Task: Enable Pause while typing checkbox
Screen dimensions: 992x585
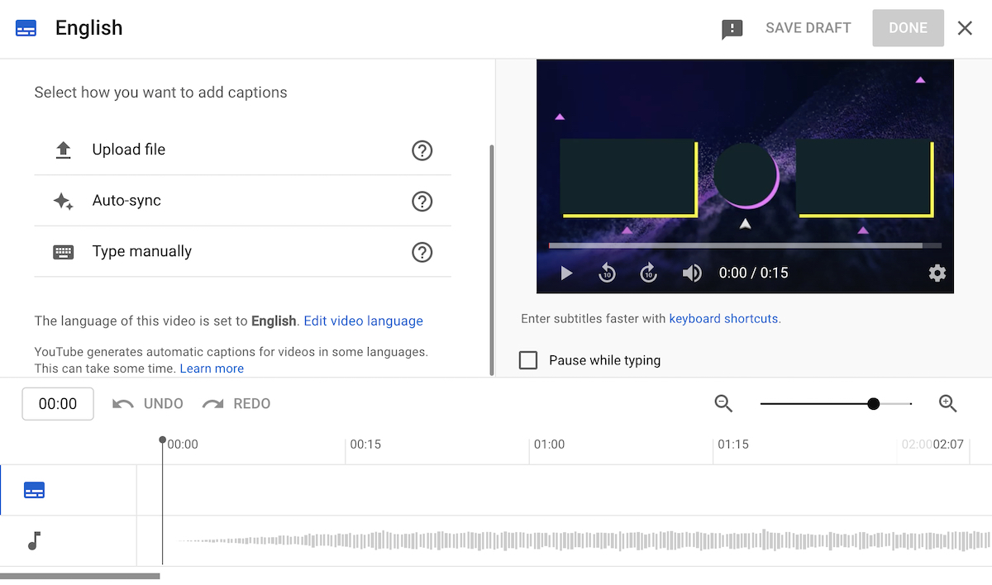Action: tap(528, 360)
